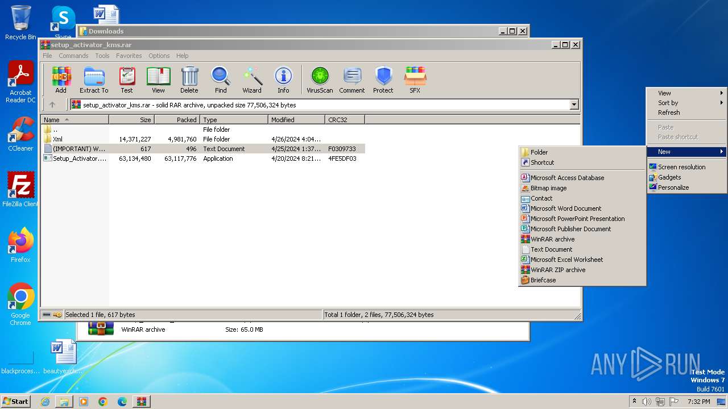Expand the Sort by submenu
The height and width of the screenshot is (409, 728).
point(686,103)
